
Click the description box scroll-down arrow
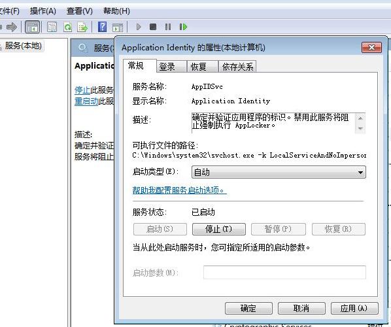pyautogui.click(x=360, y=128)
